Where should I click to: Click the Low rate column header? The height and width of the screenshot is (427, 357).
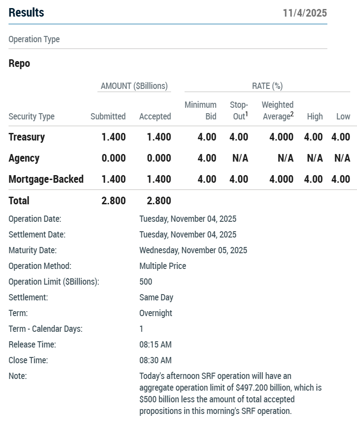pos(343,117)
